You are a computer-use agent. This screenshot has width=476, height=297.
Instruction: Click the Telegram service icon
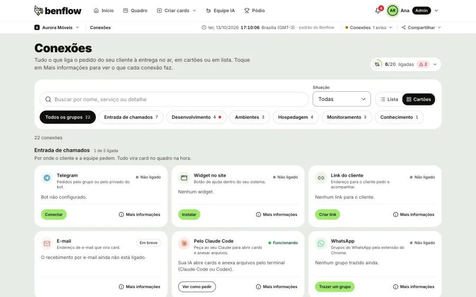(47, 178)
